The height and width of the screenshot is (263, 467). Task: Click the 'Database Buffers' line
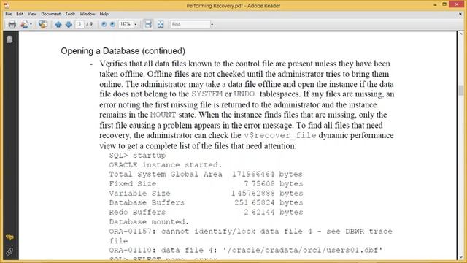point(206,203)
